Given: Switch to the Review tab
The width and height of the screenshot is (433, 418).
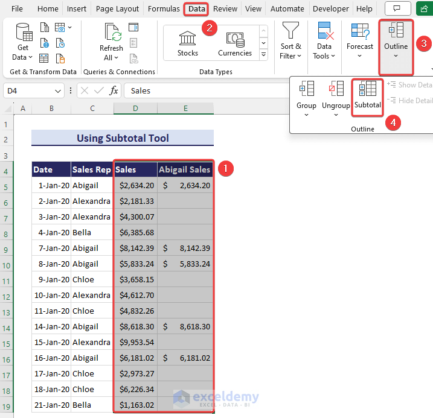Looking at the screenshot, I should pos(225,9).
